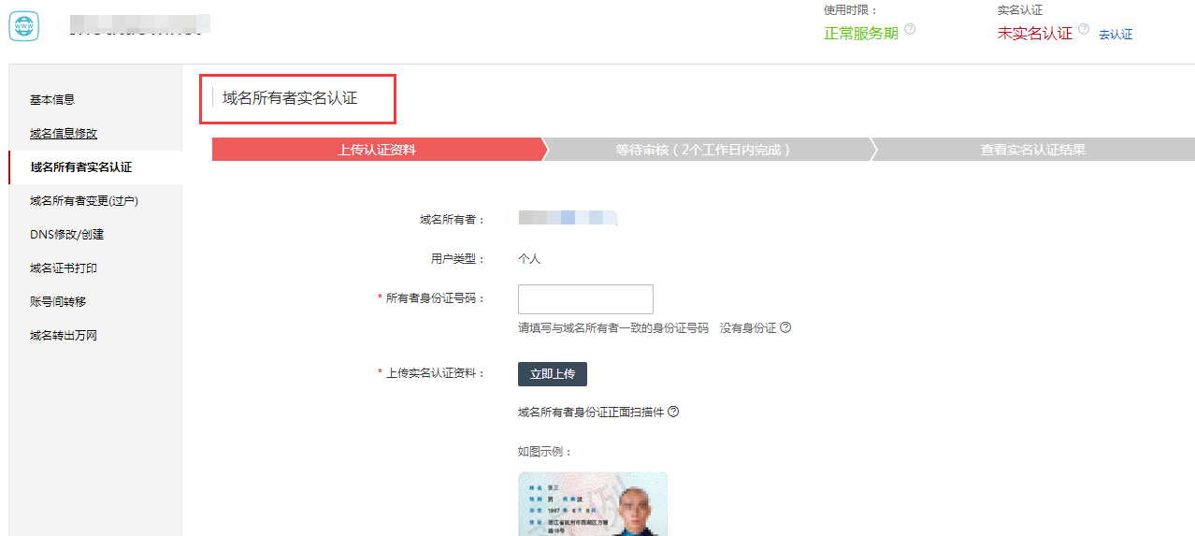Select 账号间转移 in the sidebar
Screen dimensions: 1195x536
click(58, 302)
